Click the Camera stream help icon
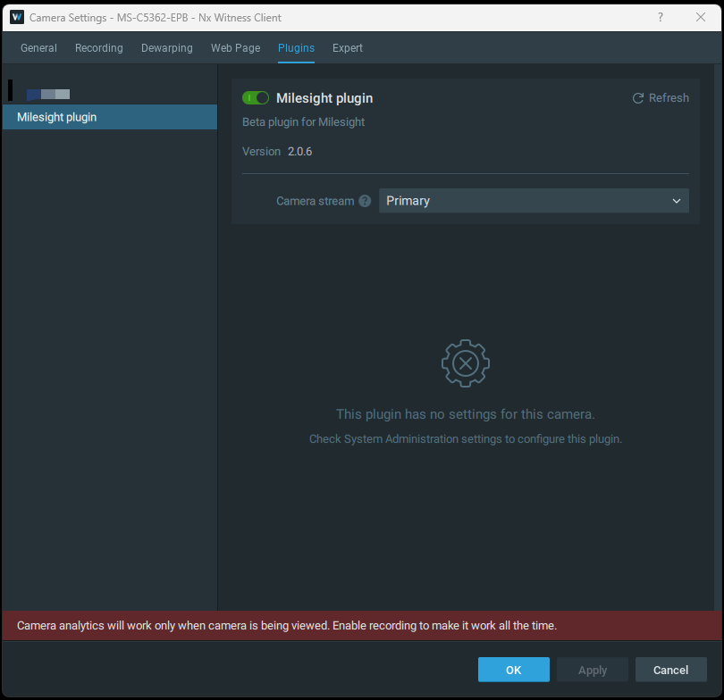 [x=365, y=201]
